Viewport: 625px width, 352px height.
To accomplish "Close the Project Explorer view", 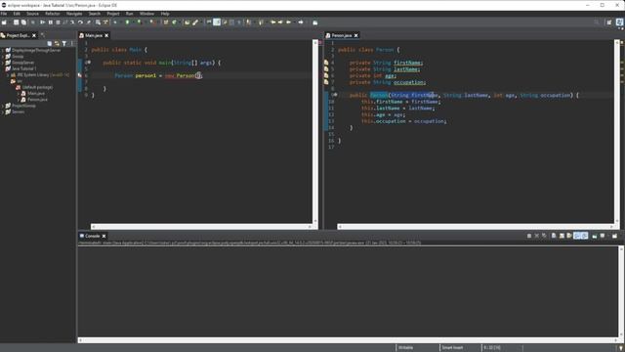I will pos(34,35).
